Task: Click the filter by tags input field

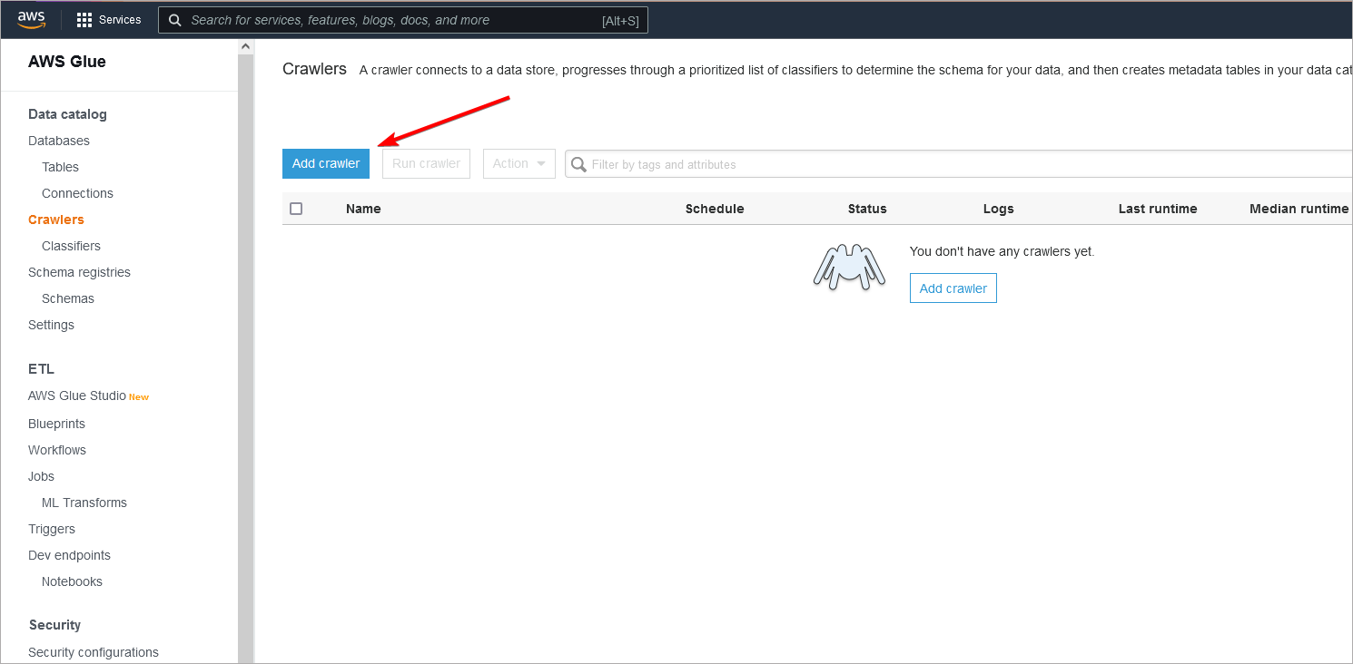Action: [963, 164]
